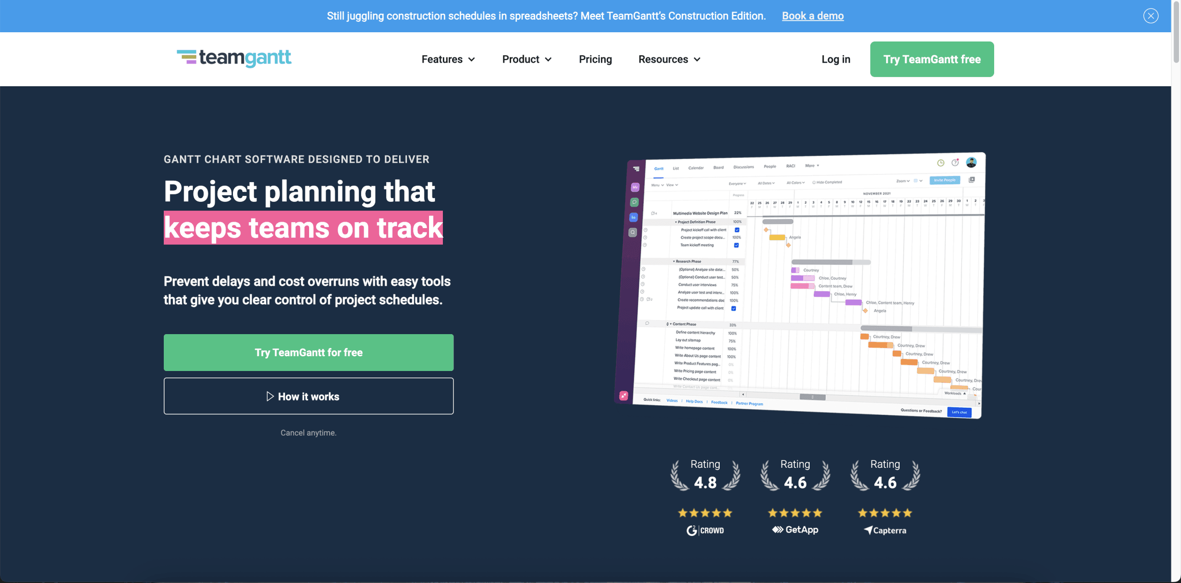
Task: Click the gray search sidebar icon
Action: [x=632, y=232]
